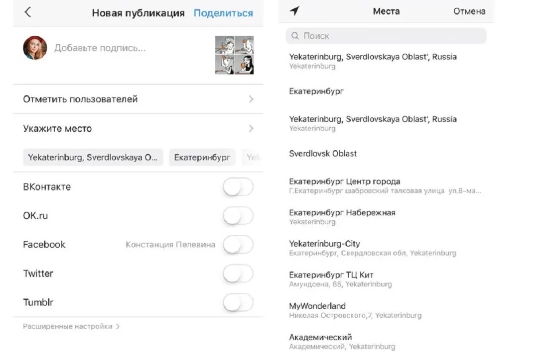Click the Добавьте подпись caption field
The height and width of the screenshot is (364, 548).
[x=100, y=48]
